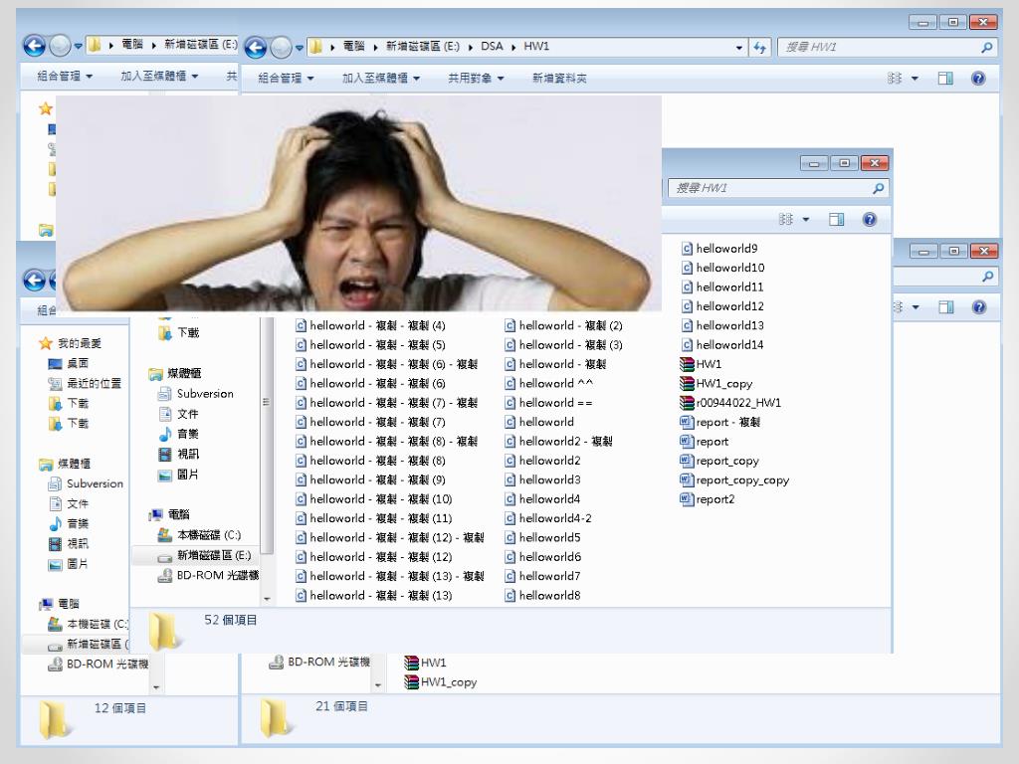1019x764 pixels.
Task: Open view dropdown arrow in front HW1 window
Action: pos(806,220)
